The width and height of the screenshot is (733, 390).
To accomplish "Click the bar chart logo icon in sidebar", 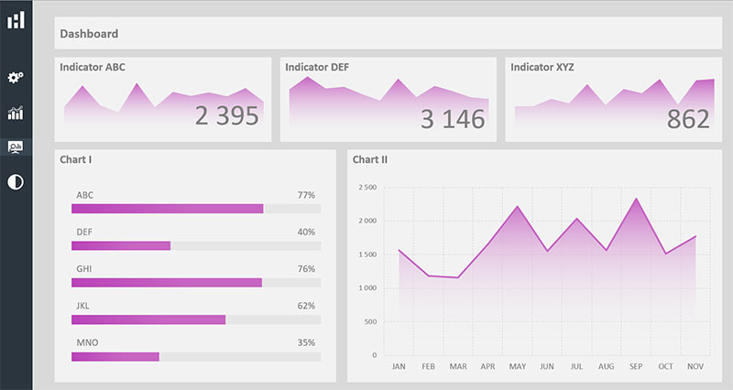I will (16, 19).
